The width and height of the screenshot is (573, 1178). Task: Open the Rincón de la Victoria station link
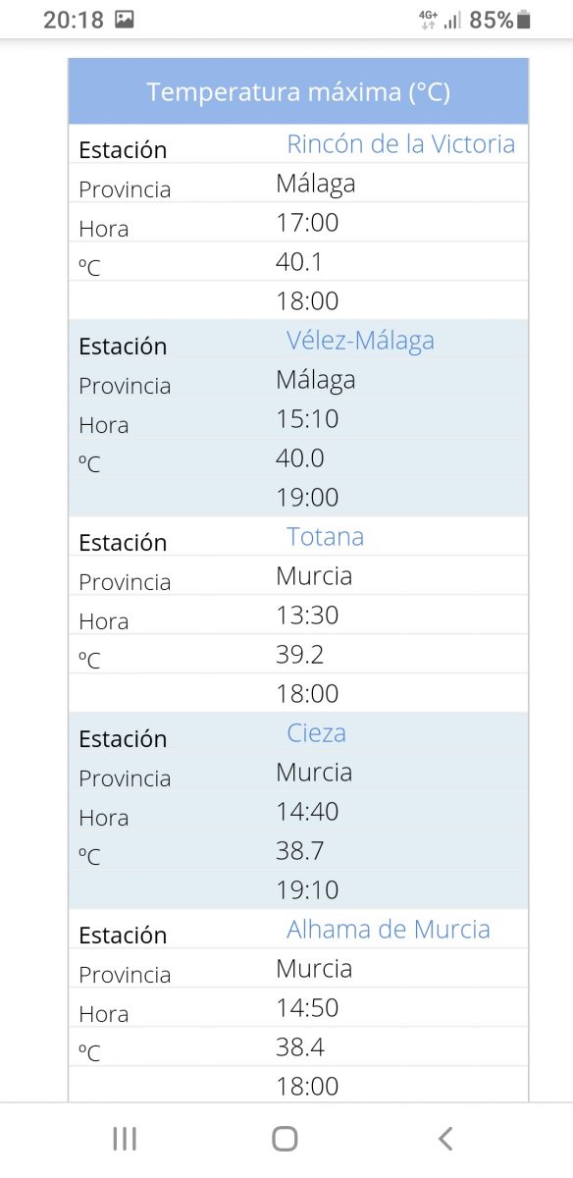point(400,144)
